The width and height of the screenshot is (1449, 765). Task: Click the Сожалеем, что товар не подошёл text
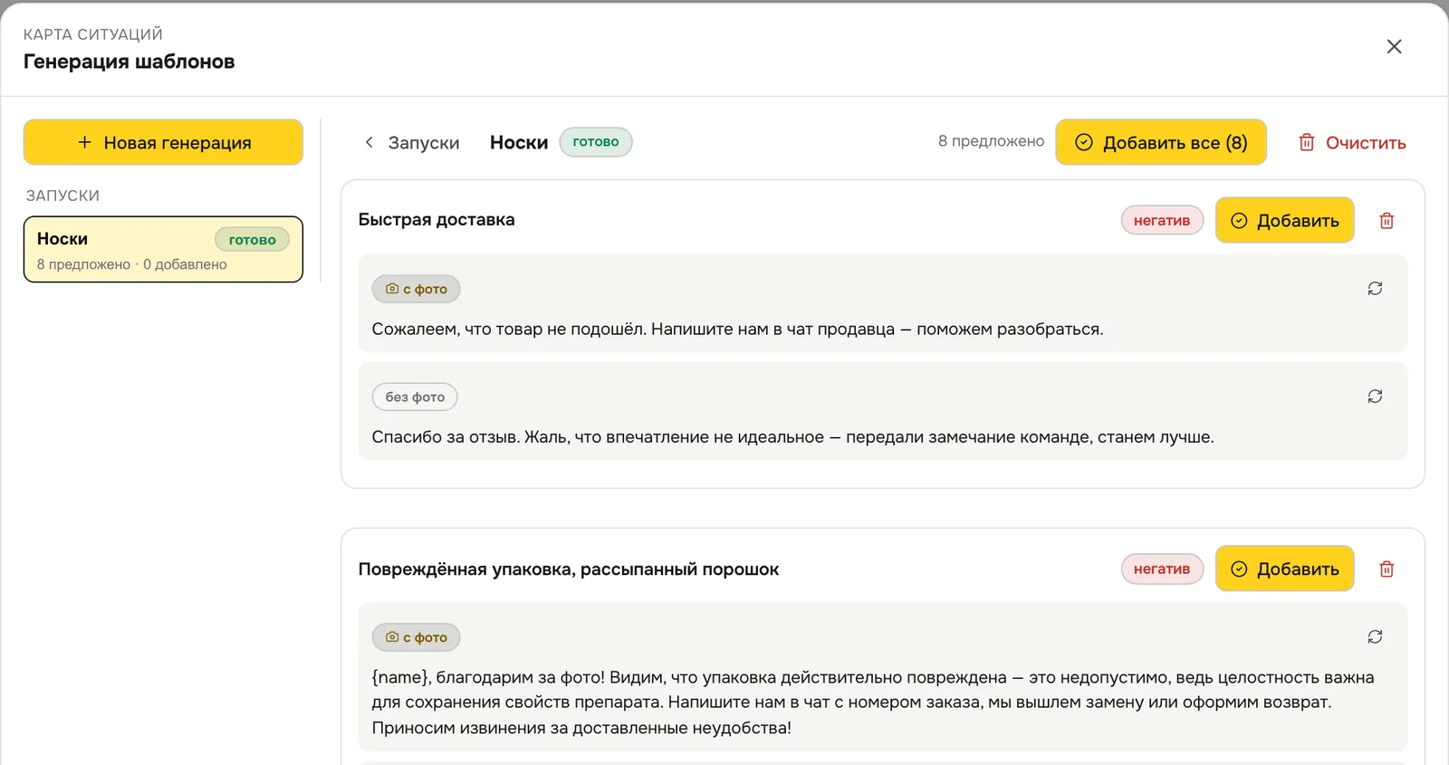[737, 329]
